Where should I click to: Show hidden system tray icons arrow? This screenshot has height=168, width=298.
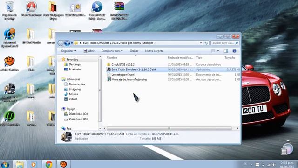[251, 165]
